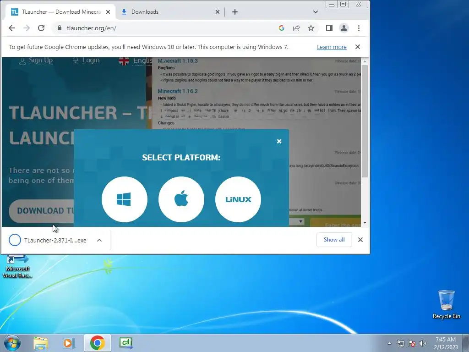
Task: Open the Learn more link
Action: (332, 47)
